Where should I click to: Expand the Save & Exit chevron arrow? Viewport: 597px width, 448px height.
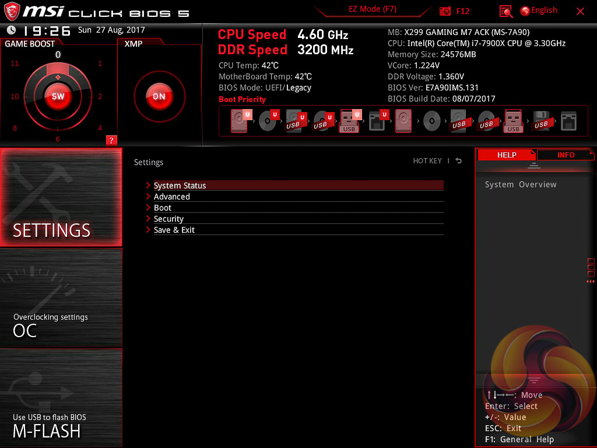[x=148, y=230]
